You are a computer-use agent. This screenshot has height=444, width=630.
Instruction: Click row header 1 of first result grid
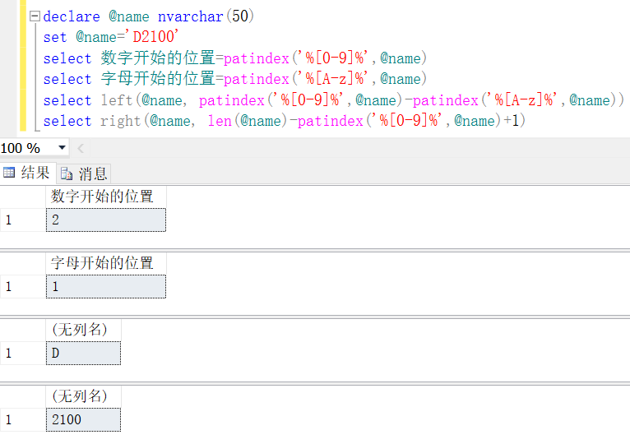pyautogui.click(x=23, y=220)
